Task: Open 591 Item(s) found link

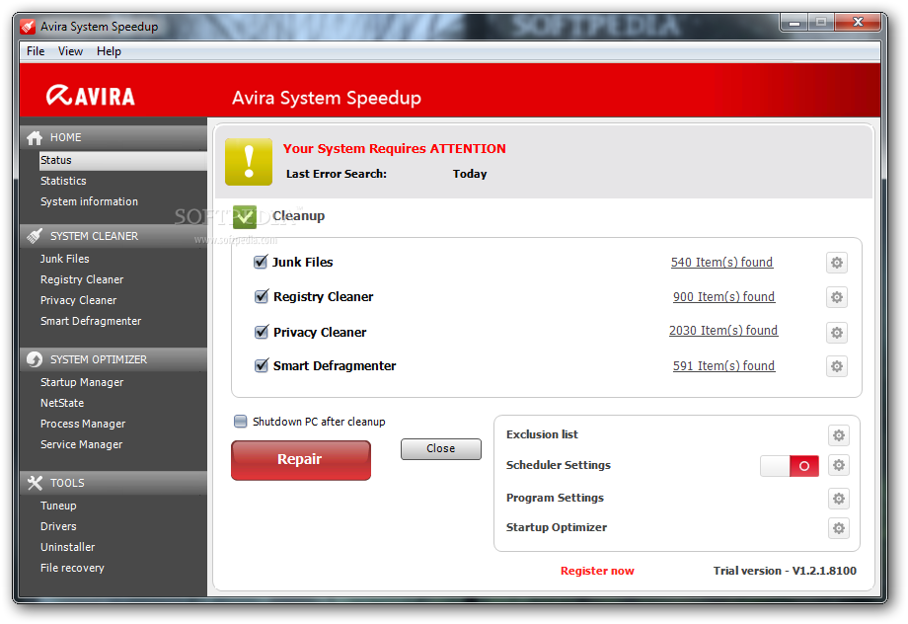Action: pyautogui.click(x=723, y=366)
